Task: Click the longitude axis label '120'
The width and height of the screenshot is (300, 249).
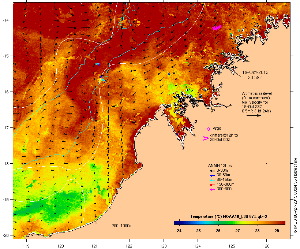Action: 61,246
